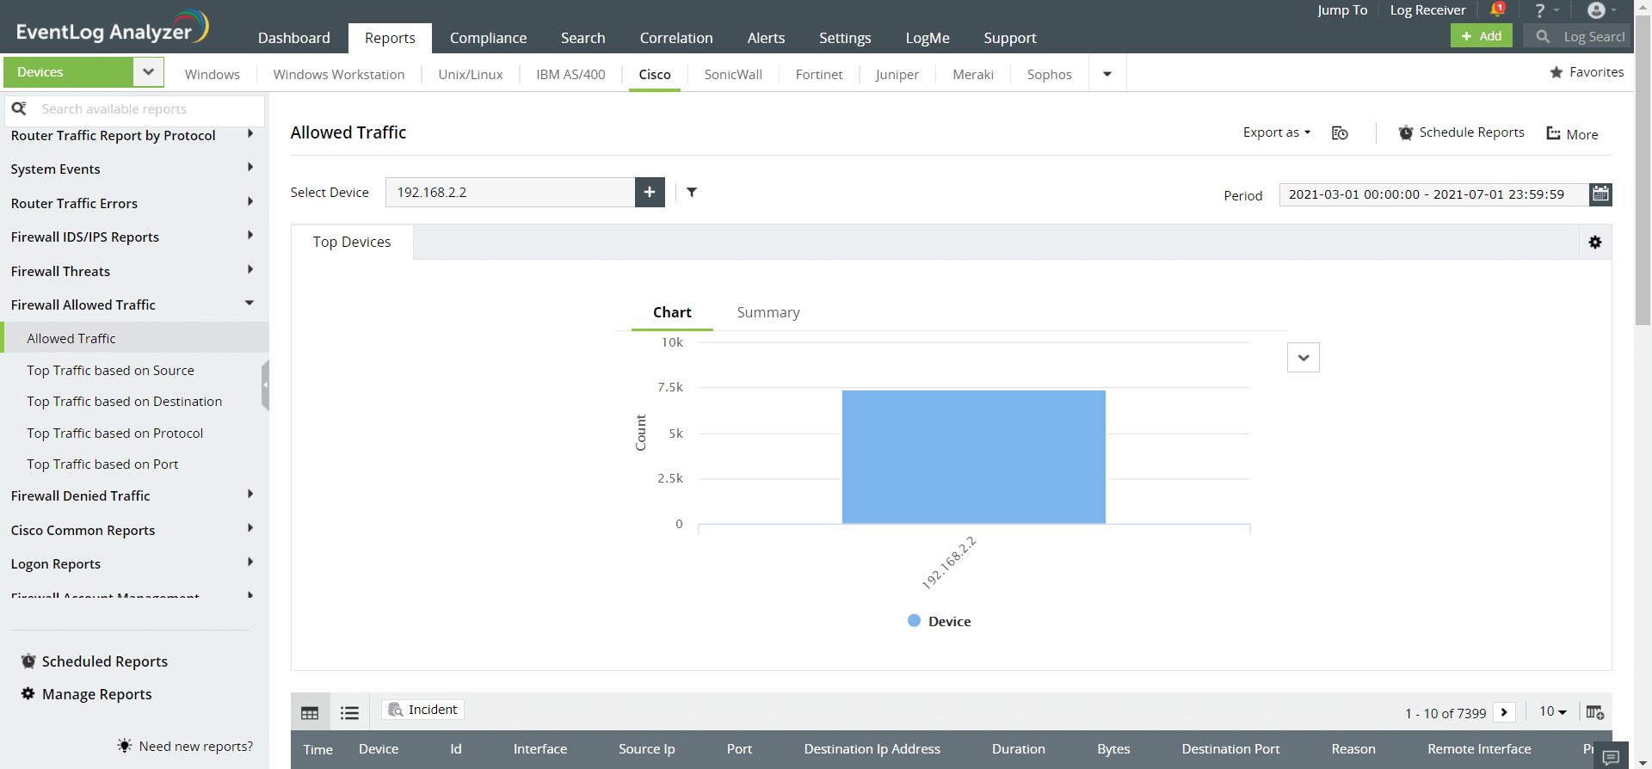Screen dimensions: 1652x769
Task: Expand System Events reports
Action: click(250, 167)
